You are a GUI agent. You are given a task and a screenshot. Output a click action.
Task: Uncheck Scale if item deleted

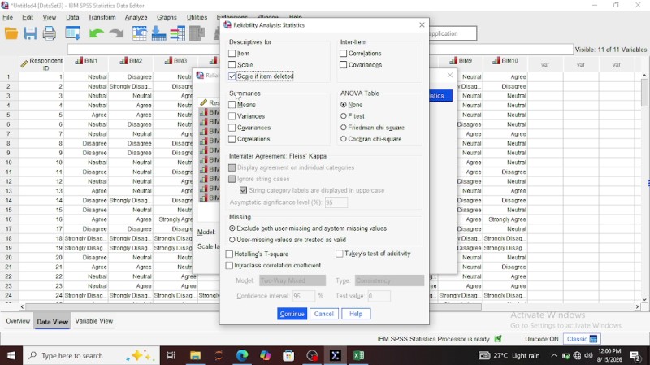(x=232, y=76)
